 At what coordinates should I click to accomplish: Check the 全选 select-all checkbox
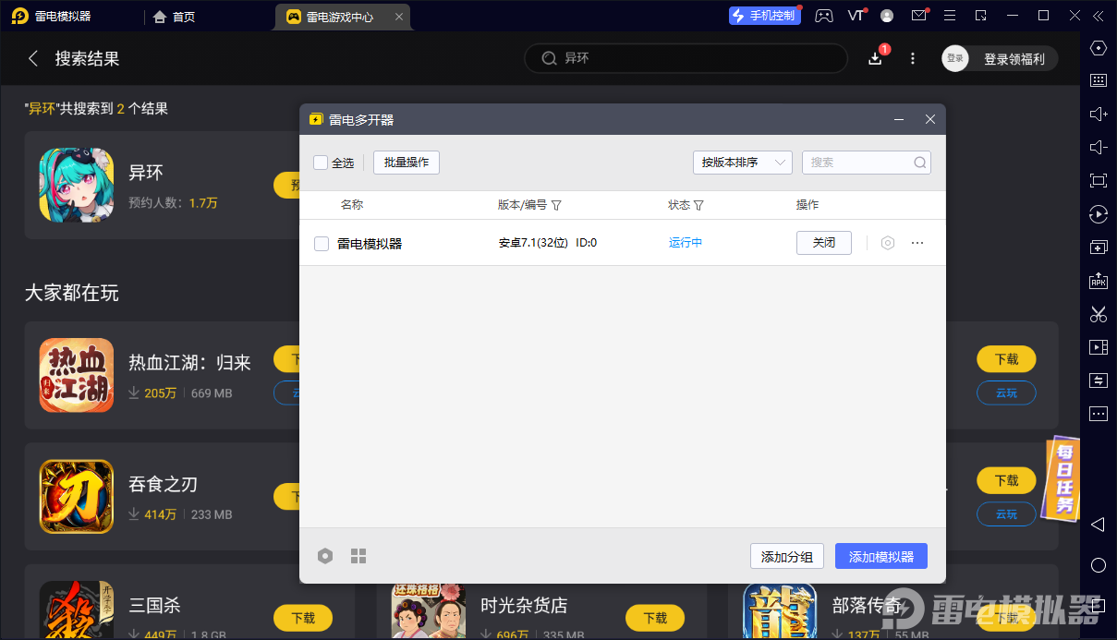click(x=321, y=163)
